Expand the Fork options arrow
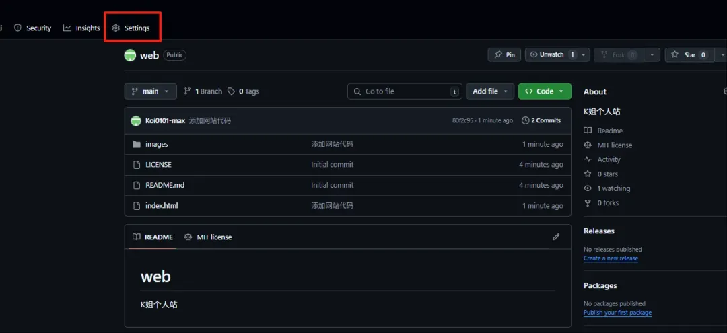 tap(652, 54)
